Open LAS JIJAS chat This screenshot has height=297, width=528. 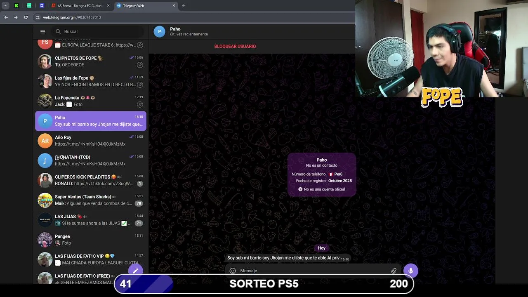click(91, 220)
